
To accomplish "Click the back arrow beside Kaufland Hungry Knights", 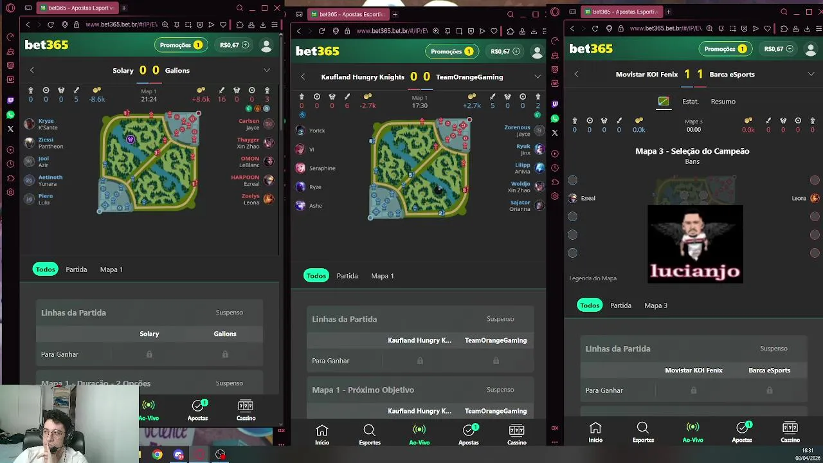I will pos(303,77).
